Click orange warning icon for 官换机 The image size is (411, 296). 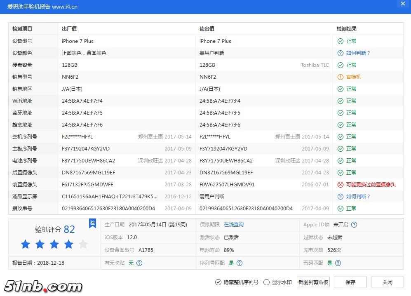click(340, 77)
